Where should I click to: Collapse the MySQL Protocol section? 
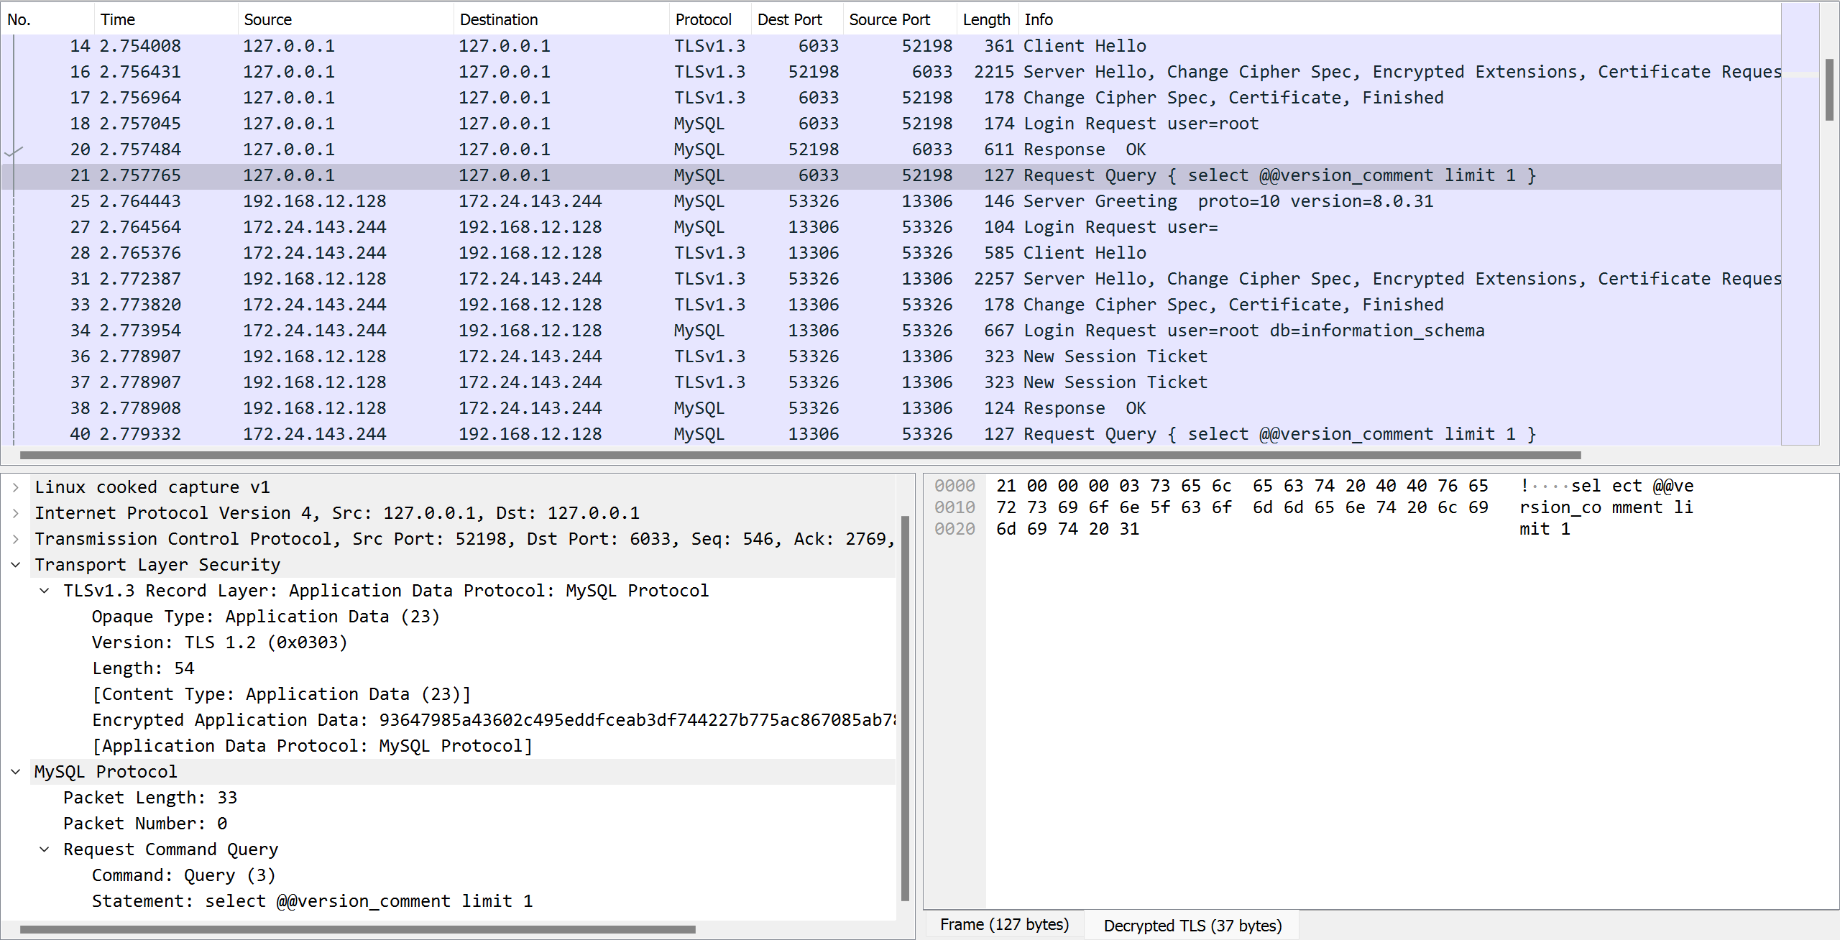point(15,771)
